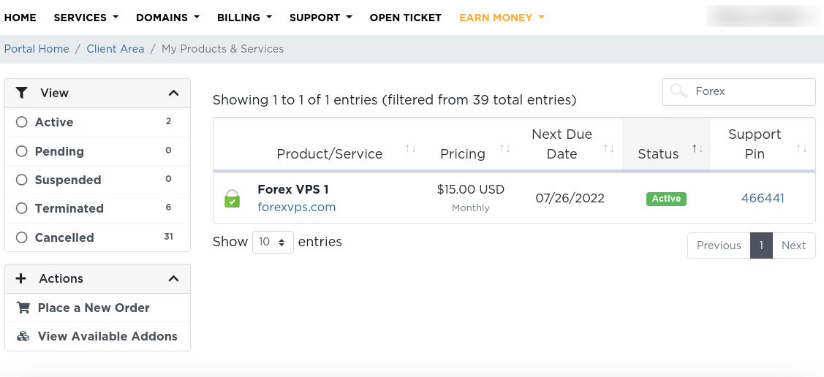The image size is (824, 377).
Task: Sort by Pricing column arrows
Action: (505, 149)
